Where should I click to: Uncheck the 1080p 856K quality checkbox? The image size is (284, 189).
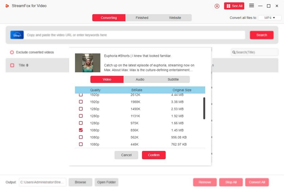tap(81, 130)
